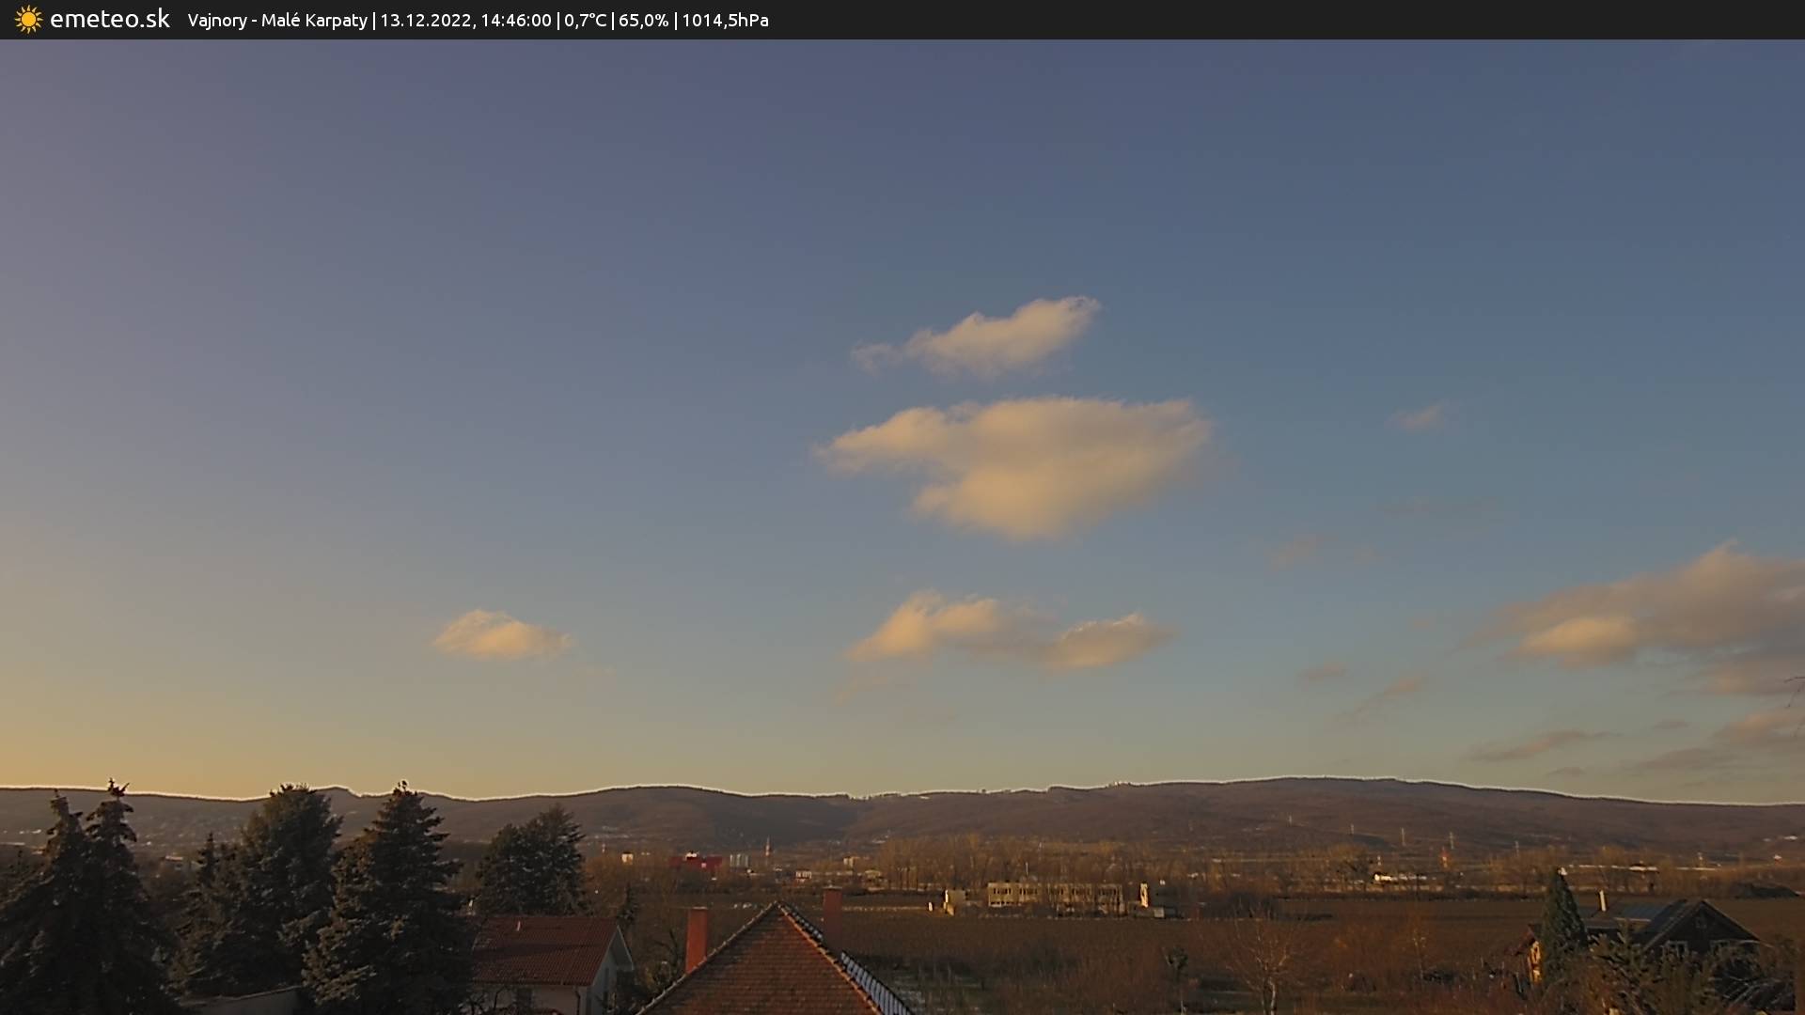
Task: Click the Vajnory - Malé Karpaty location label
Action: coord(277,21)
